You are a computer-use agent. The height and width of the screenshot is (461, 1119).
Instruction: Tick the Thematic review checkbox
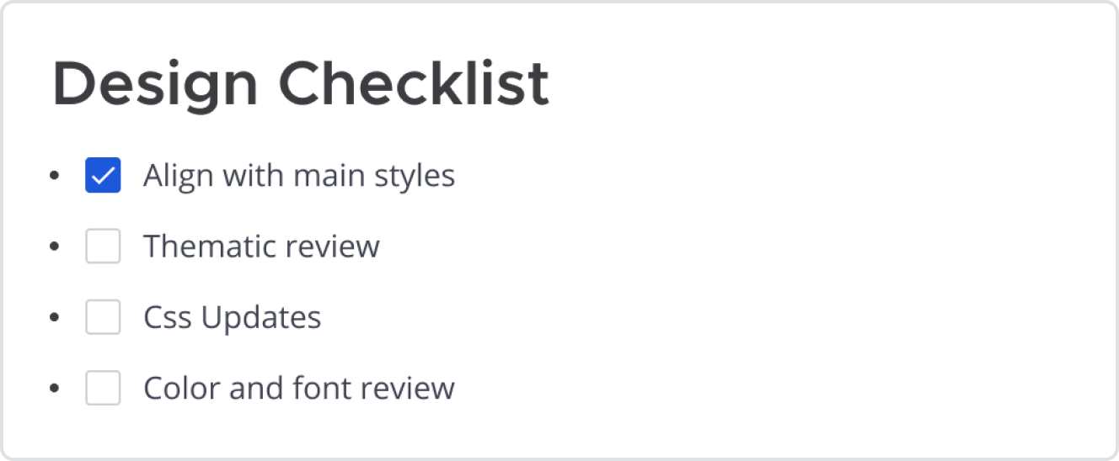pyautogui.click(x=103, y=246)
